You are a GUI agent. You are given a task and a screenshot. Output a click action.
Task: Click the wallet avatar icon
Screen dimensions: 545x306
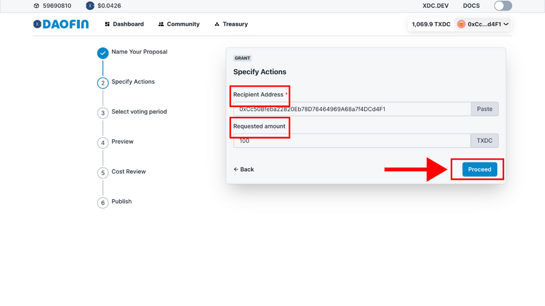point(461,24)
